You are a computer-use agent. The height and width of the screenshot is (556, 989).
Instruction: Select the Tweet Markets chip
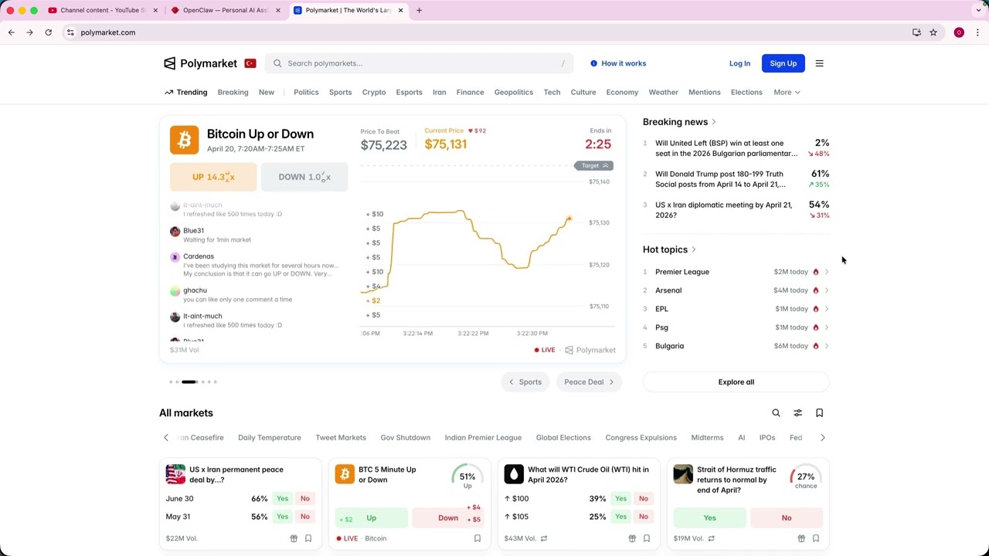[x=341, y=438]
